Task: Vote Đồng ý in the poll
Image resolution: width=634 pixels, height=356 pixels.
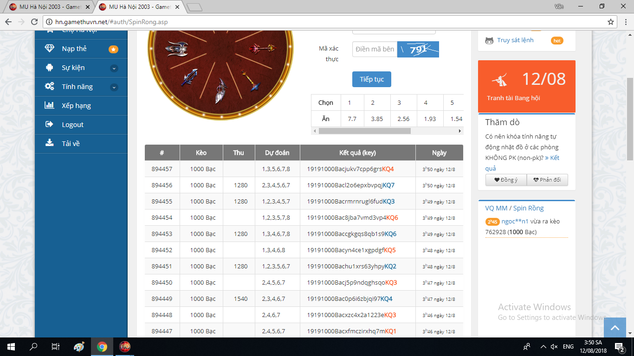Action: point(506,180)
